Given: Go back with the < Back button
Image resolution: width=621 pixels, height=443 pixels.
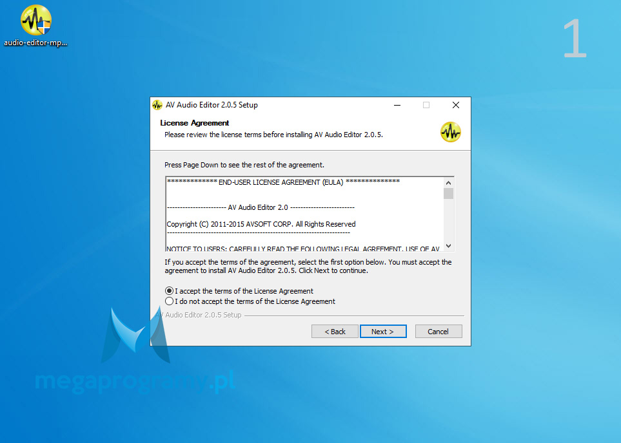Looking at the screenshot, I should [x=335, y=332].
